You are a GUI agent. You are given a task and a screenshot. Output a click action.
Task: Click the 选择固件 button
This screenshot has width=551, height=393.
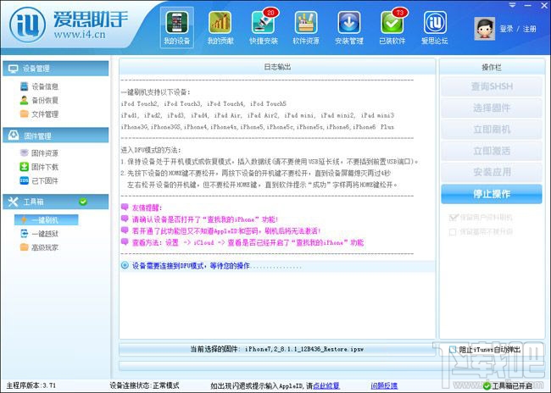coord(492,108)
